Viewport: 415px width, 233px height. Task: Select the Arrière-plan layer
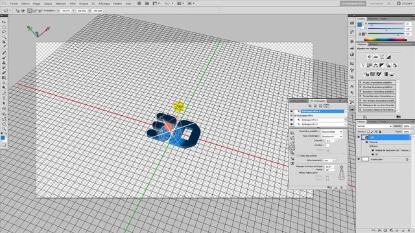pos(385,159)
